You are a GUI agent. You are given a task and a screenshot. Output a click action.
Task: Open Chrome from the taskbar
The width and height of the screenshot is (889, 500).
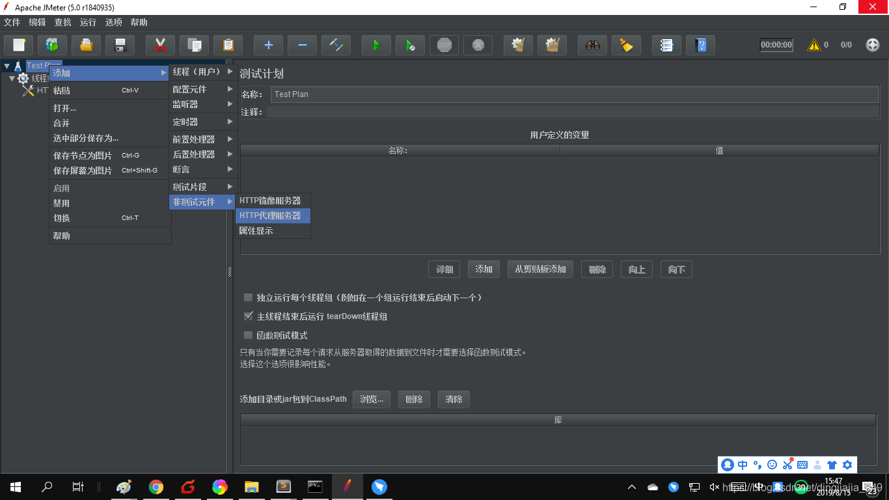point(156,486)
